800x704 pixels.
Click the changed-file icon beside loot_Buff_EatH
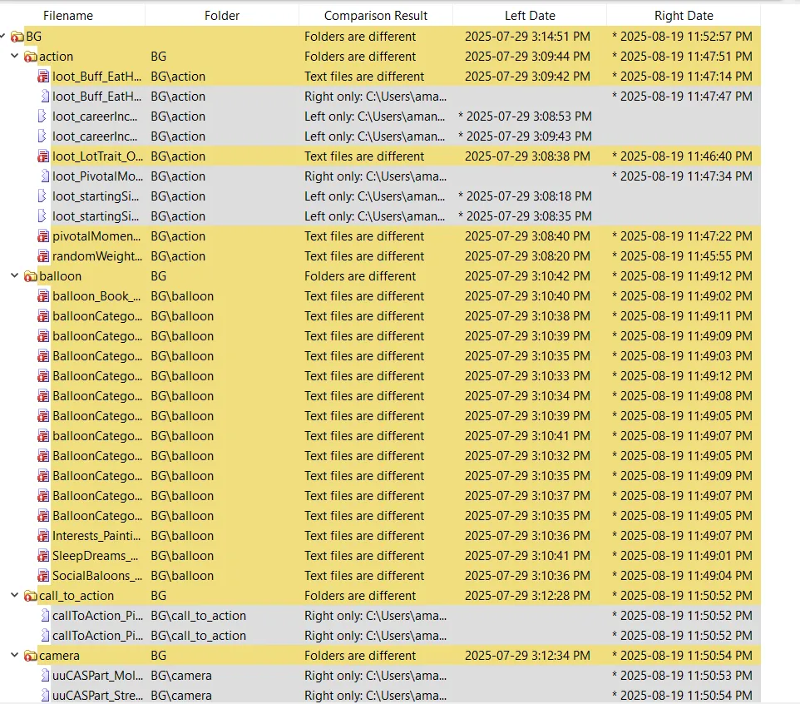pyautogui.click(x=43, y=76)
